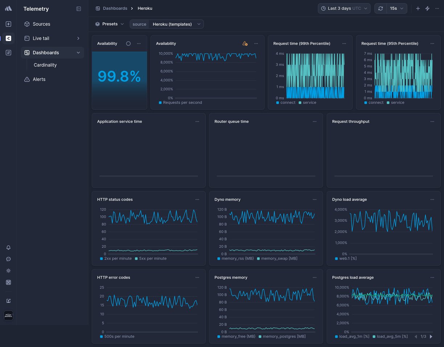Viewport: 444px width, 347px height.
Task: Open options for Postgres load average chart
Action: pyautogui.click(x=432, y=278)
